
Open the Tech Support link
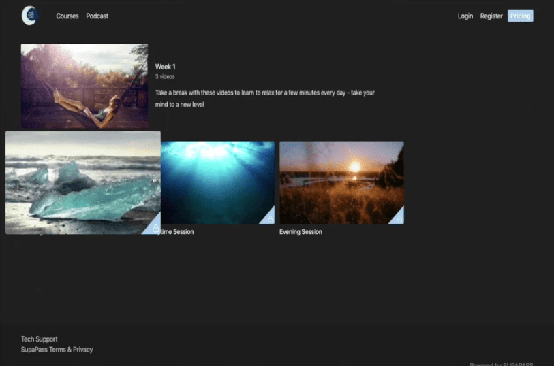click(39, 339)
